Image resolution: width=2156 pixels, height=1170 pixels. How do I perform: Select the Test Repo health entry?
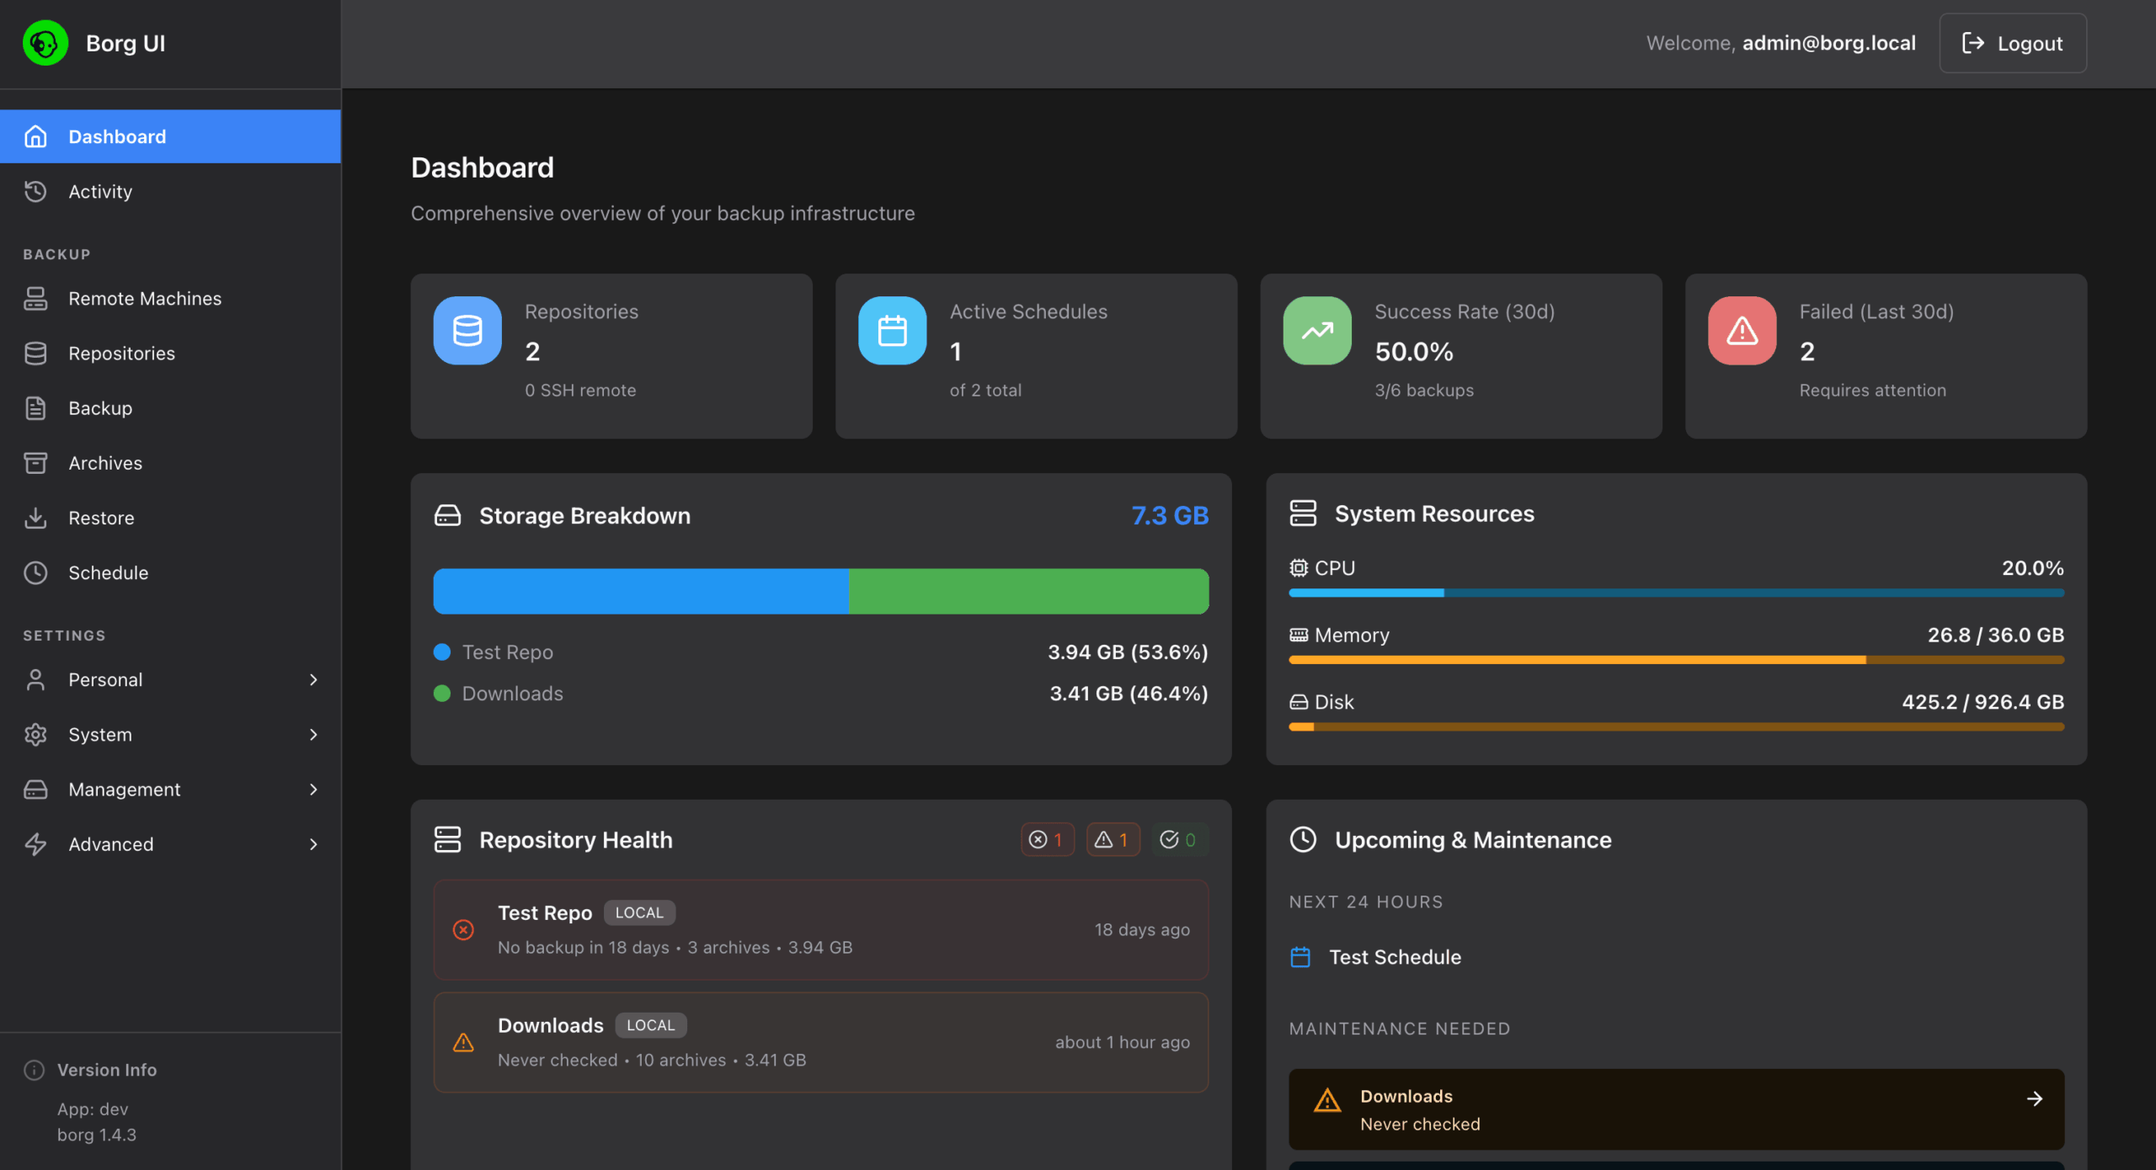pos(820,929)
